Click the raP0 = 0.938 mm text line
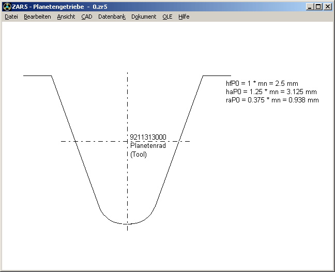Viewport: 335px width, 272px height. pos(272,100)
